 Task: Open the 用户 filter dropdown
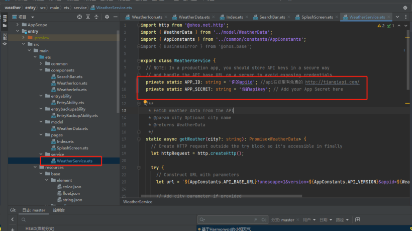(310, 220)
